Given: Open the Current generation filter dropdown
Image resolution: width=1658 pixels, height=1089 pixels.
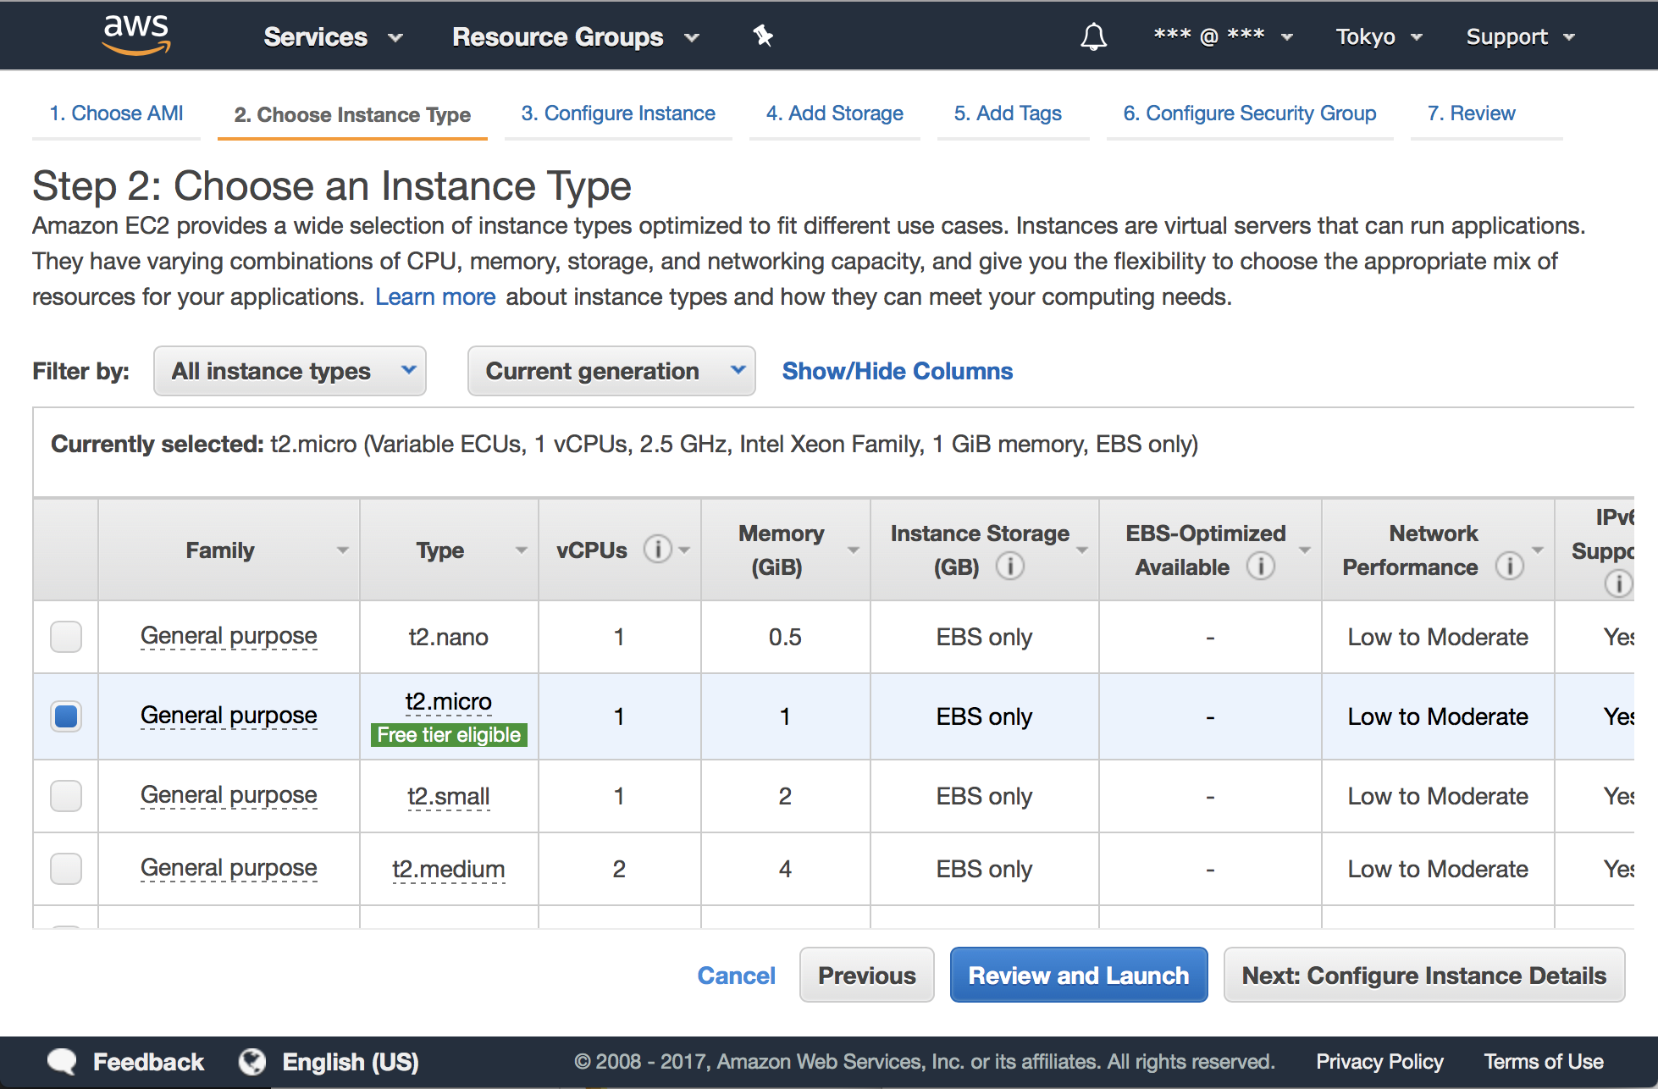Looking at the screenshot, I should (611, 371).
